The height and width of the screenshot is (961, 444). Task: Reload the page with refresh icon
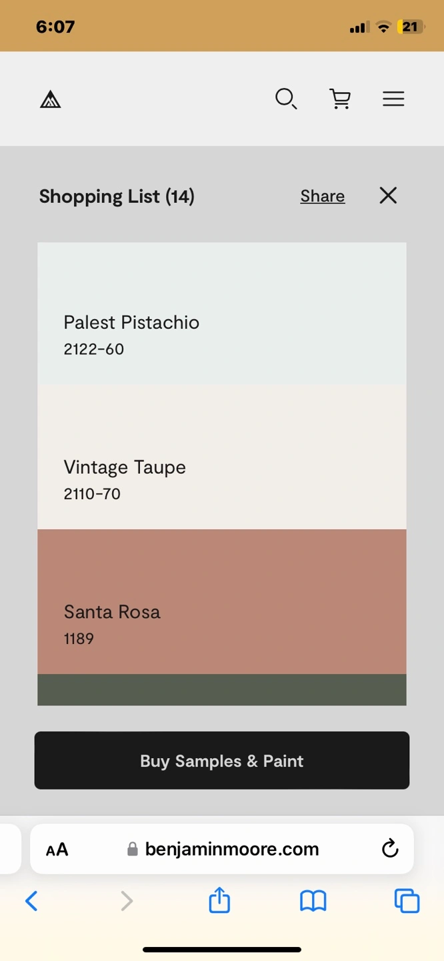(390, 849)
